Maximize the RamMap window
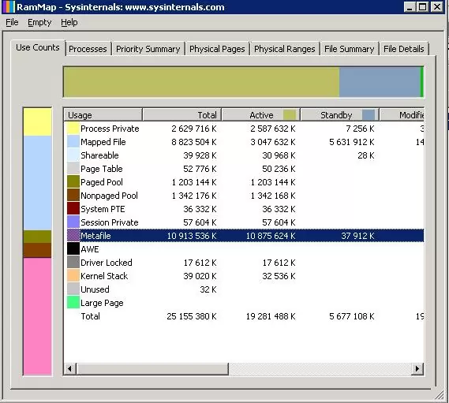This screenshot has width=449, height=403. [423, 6]
